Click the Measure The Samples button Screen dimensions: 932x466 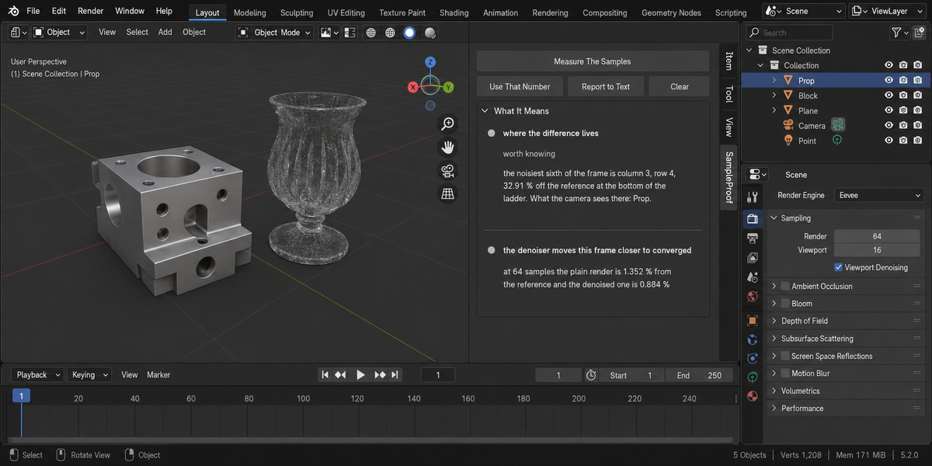coord(593,61)
